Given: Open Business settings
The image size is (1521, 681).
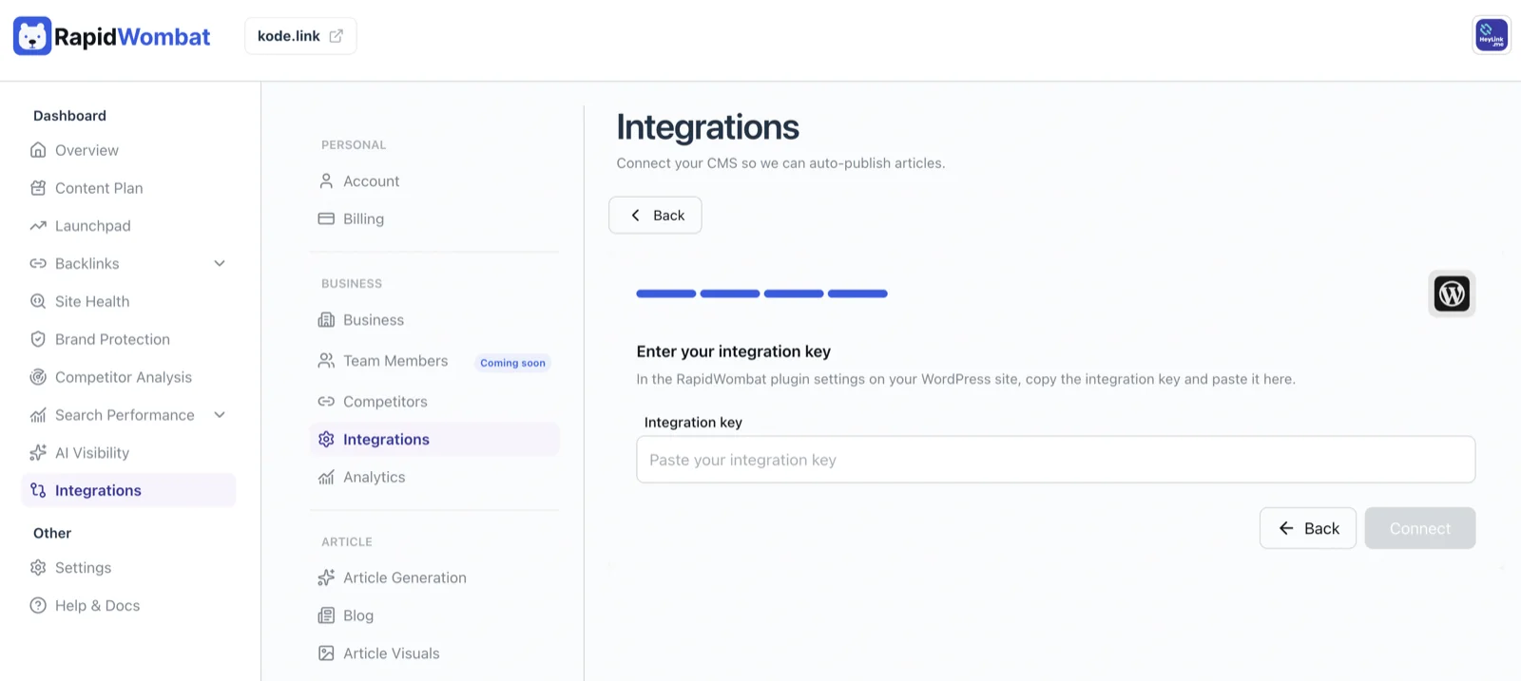Looking at the screenshot, I should (374, 320).
